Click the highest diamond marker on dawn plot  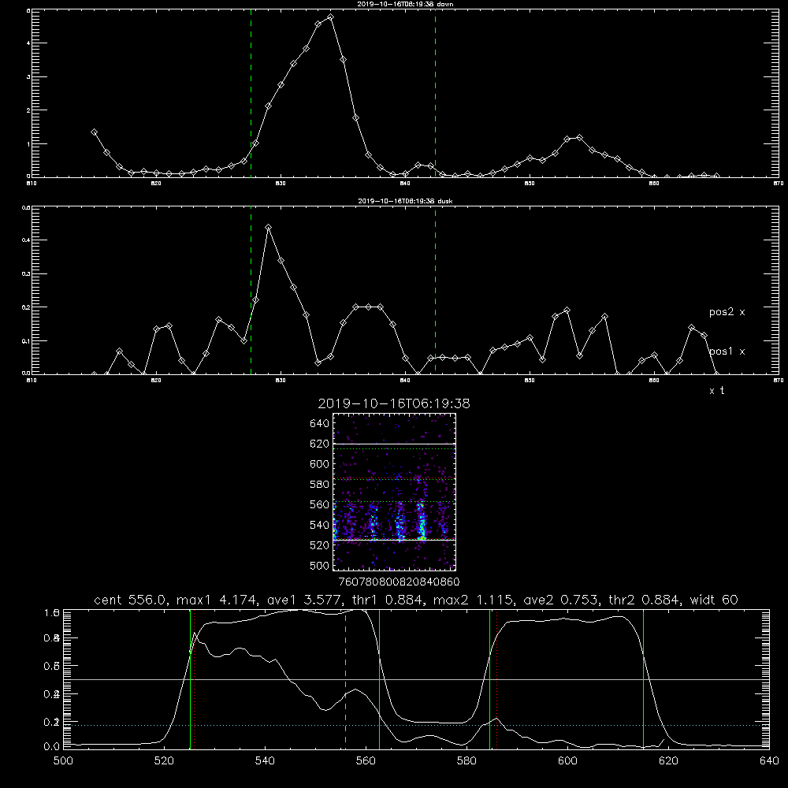[x=330, y=17]
